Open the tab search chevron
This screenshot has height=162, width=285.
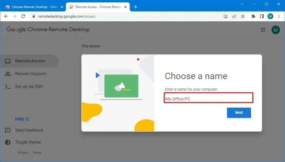[242, 4]
